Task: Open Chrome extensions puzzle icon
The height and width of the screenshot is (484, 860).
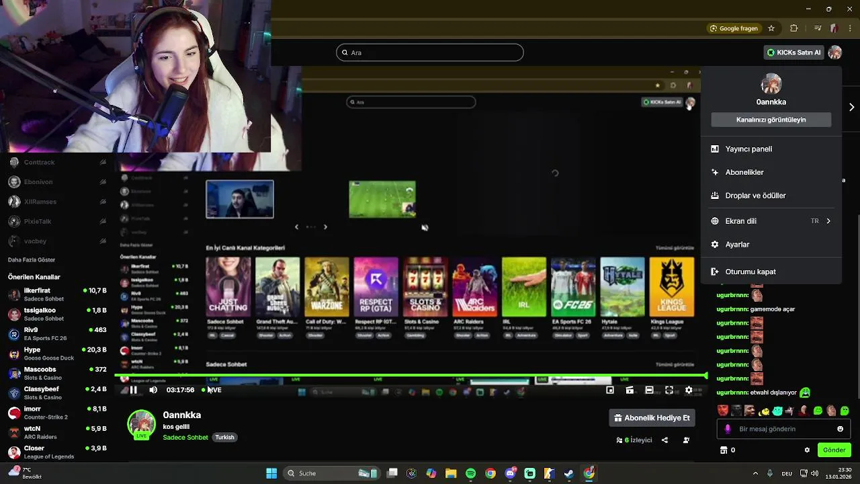Action: tap(794, 28)
